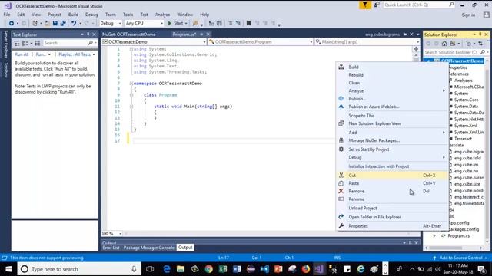This screenshot has height=276, width=492.
Task: Expand the Add submenu arrow
Action: [444, 133]
